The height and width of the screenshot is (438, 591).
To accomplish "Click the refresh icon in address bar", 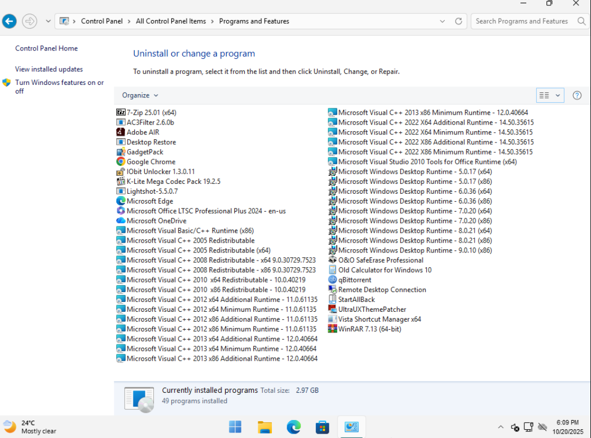I will [458, 21].
